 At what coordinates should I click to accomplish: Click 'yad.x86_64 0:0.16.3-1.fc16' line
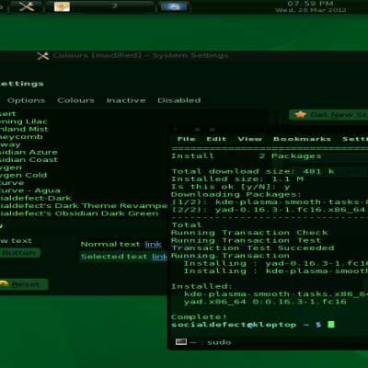[265, 302]
